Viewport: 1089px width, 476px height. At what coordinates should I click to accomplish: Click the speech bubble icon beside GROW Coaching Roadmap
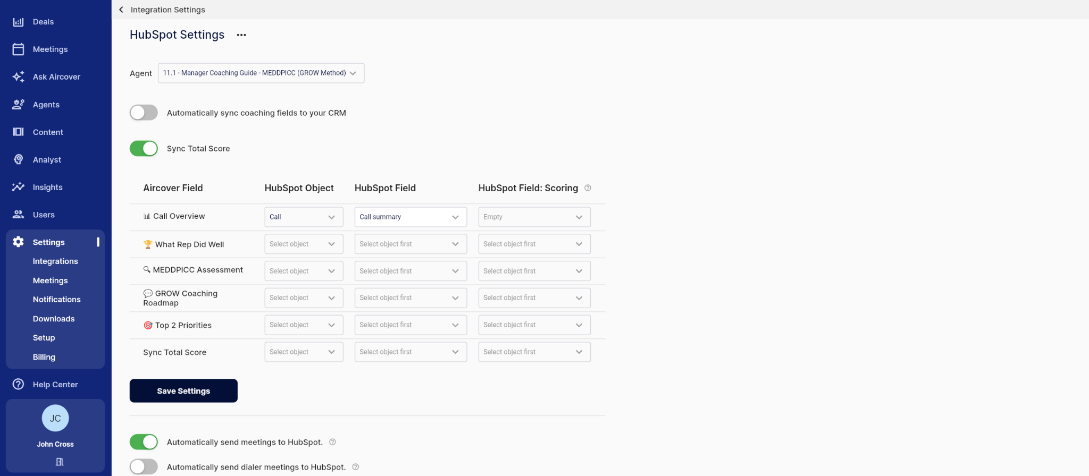[x=148, y=293]
